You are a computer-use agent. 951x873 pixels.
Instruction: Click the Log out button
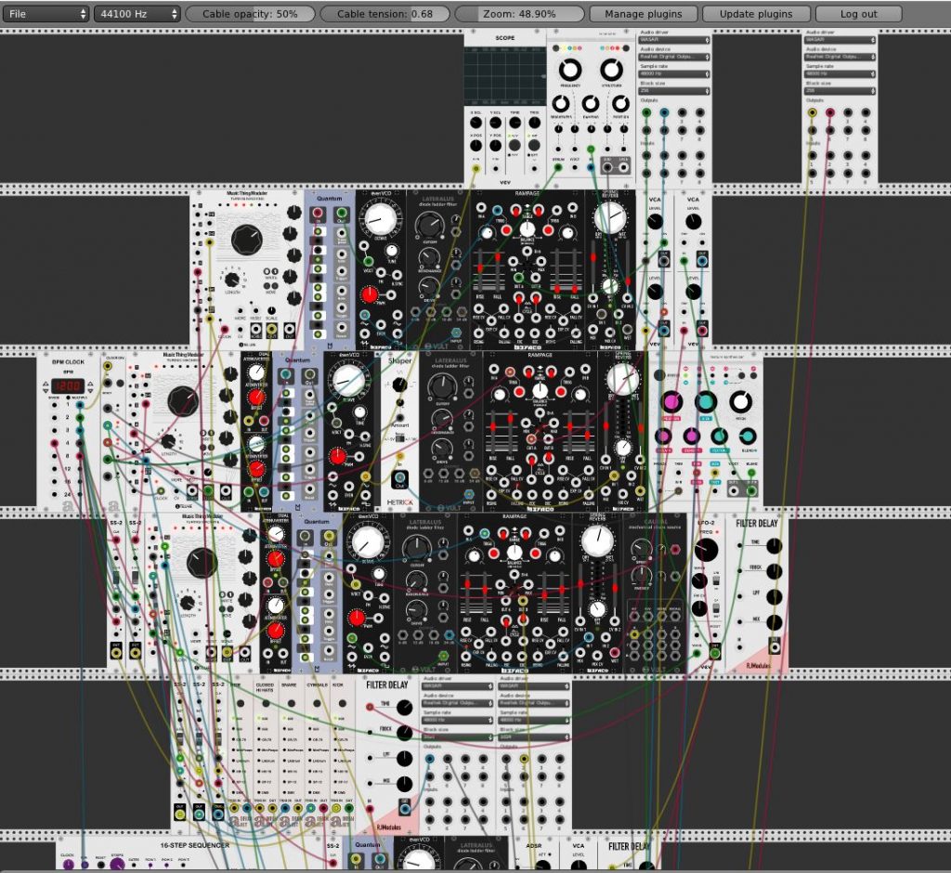tap(858, 13)
